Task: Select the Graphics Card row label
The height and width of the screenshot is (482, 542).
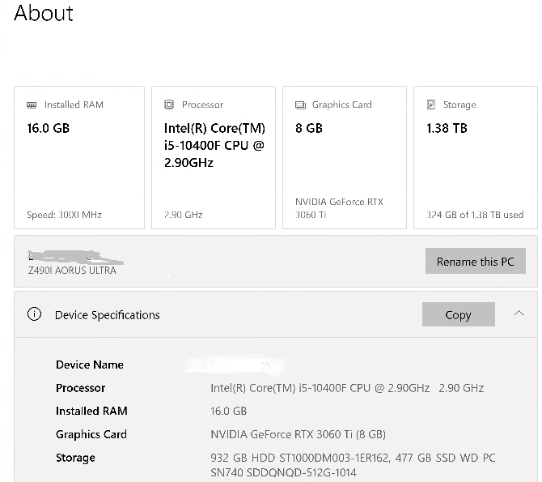Action: coord(91,434)
